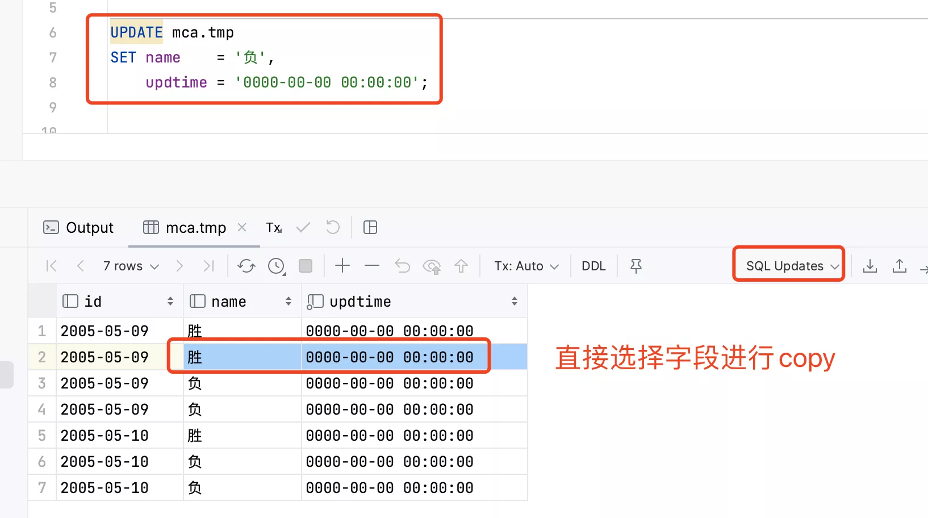This screenshot has height=518, width=928.
Task: Export data with the download icon
Action: (x=870, y=266)
